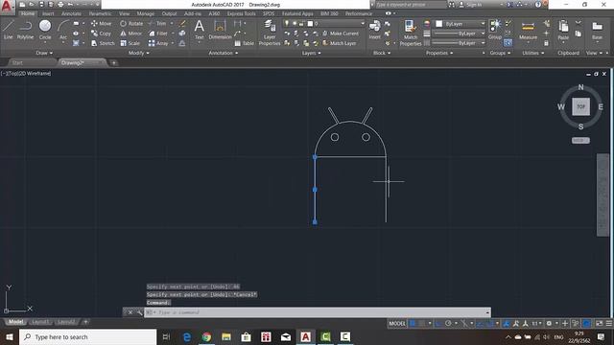Toggle polar tracking in status bar
The width and height of the screenshot is (614, 345).
[448, 324]
